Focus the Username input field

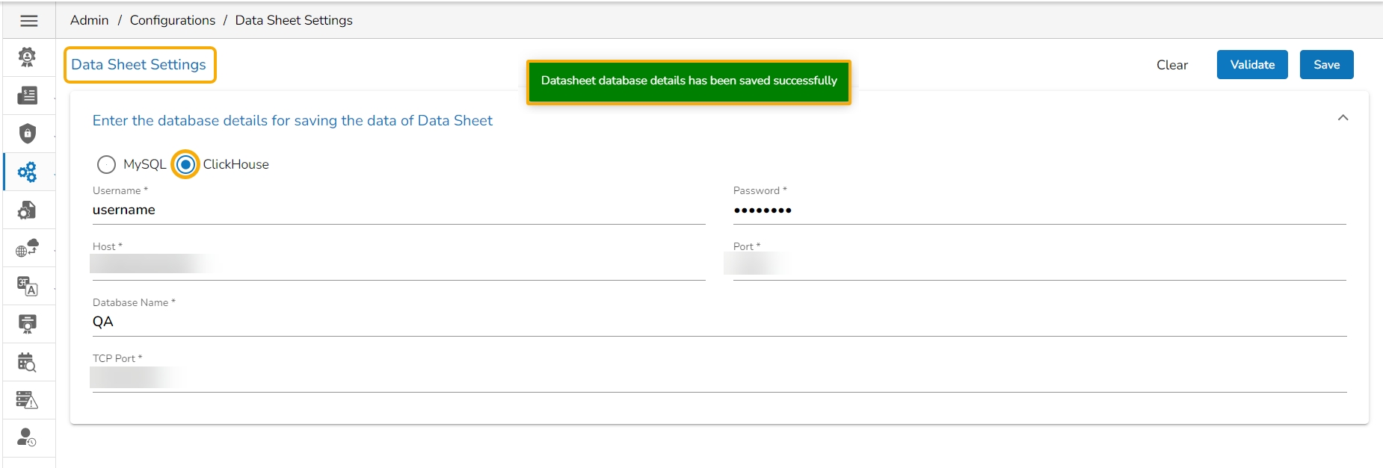tap(396, 210)
